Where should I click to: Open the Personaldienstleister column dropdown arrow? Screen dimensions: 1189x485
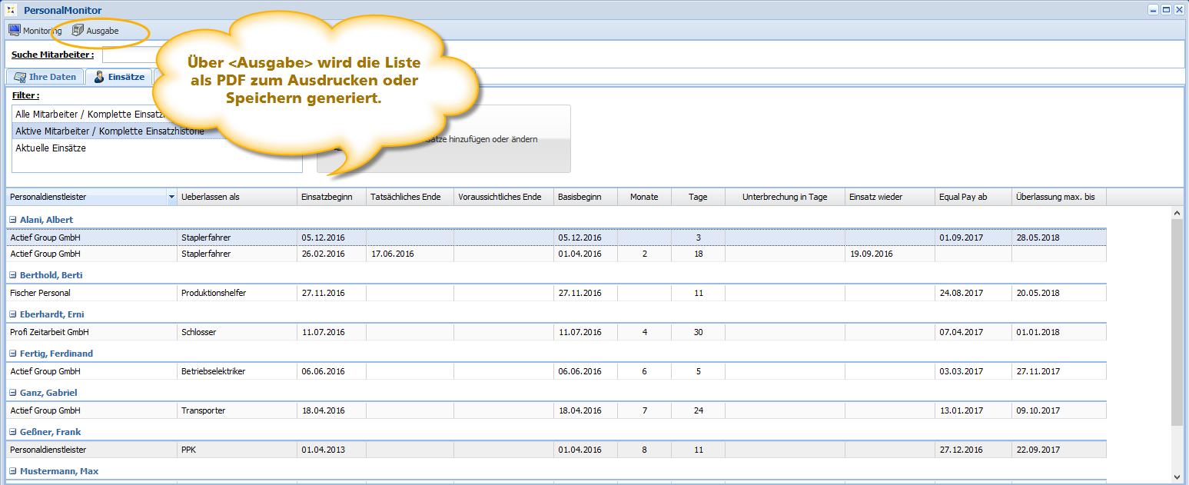171,198
